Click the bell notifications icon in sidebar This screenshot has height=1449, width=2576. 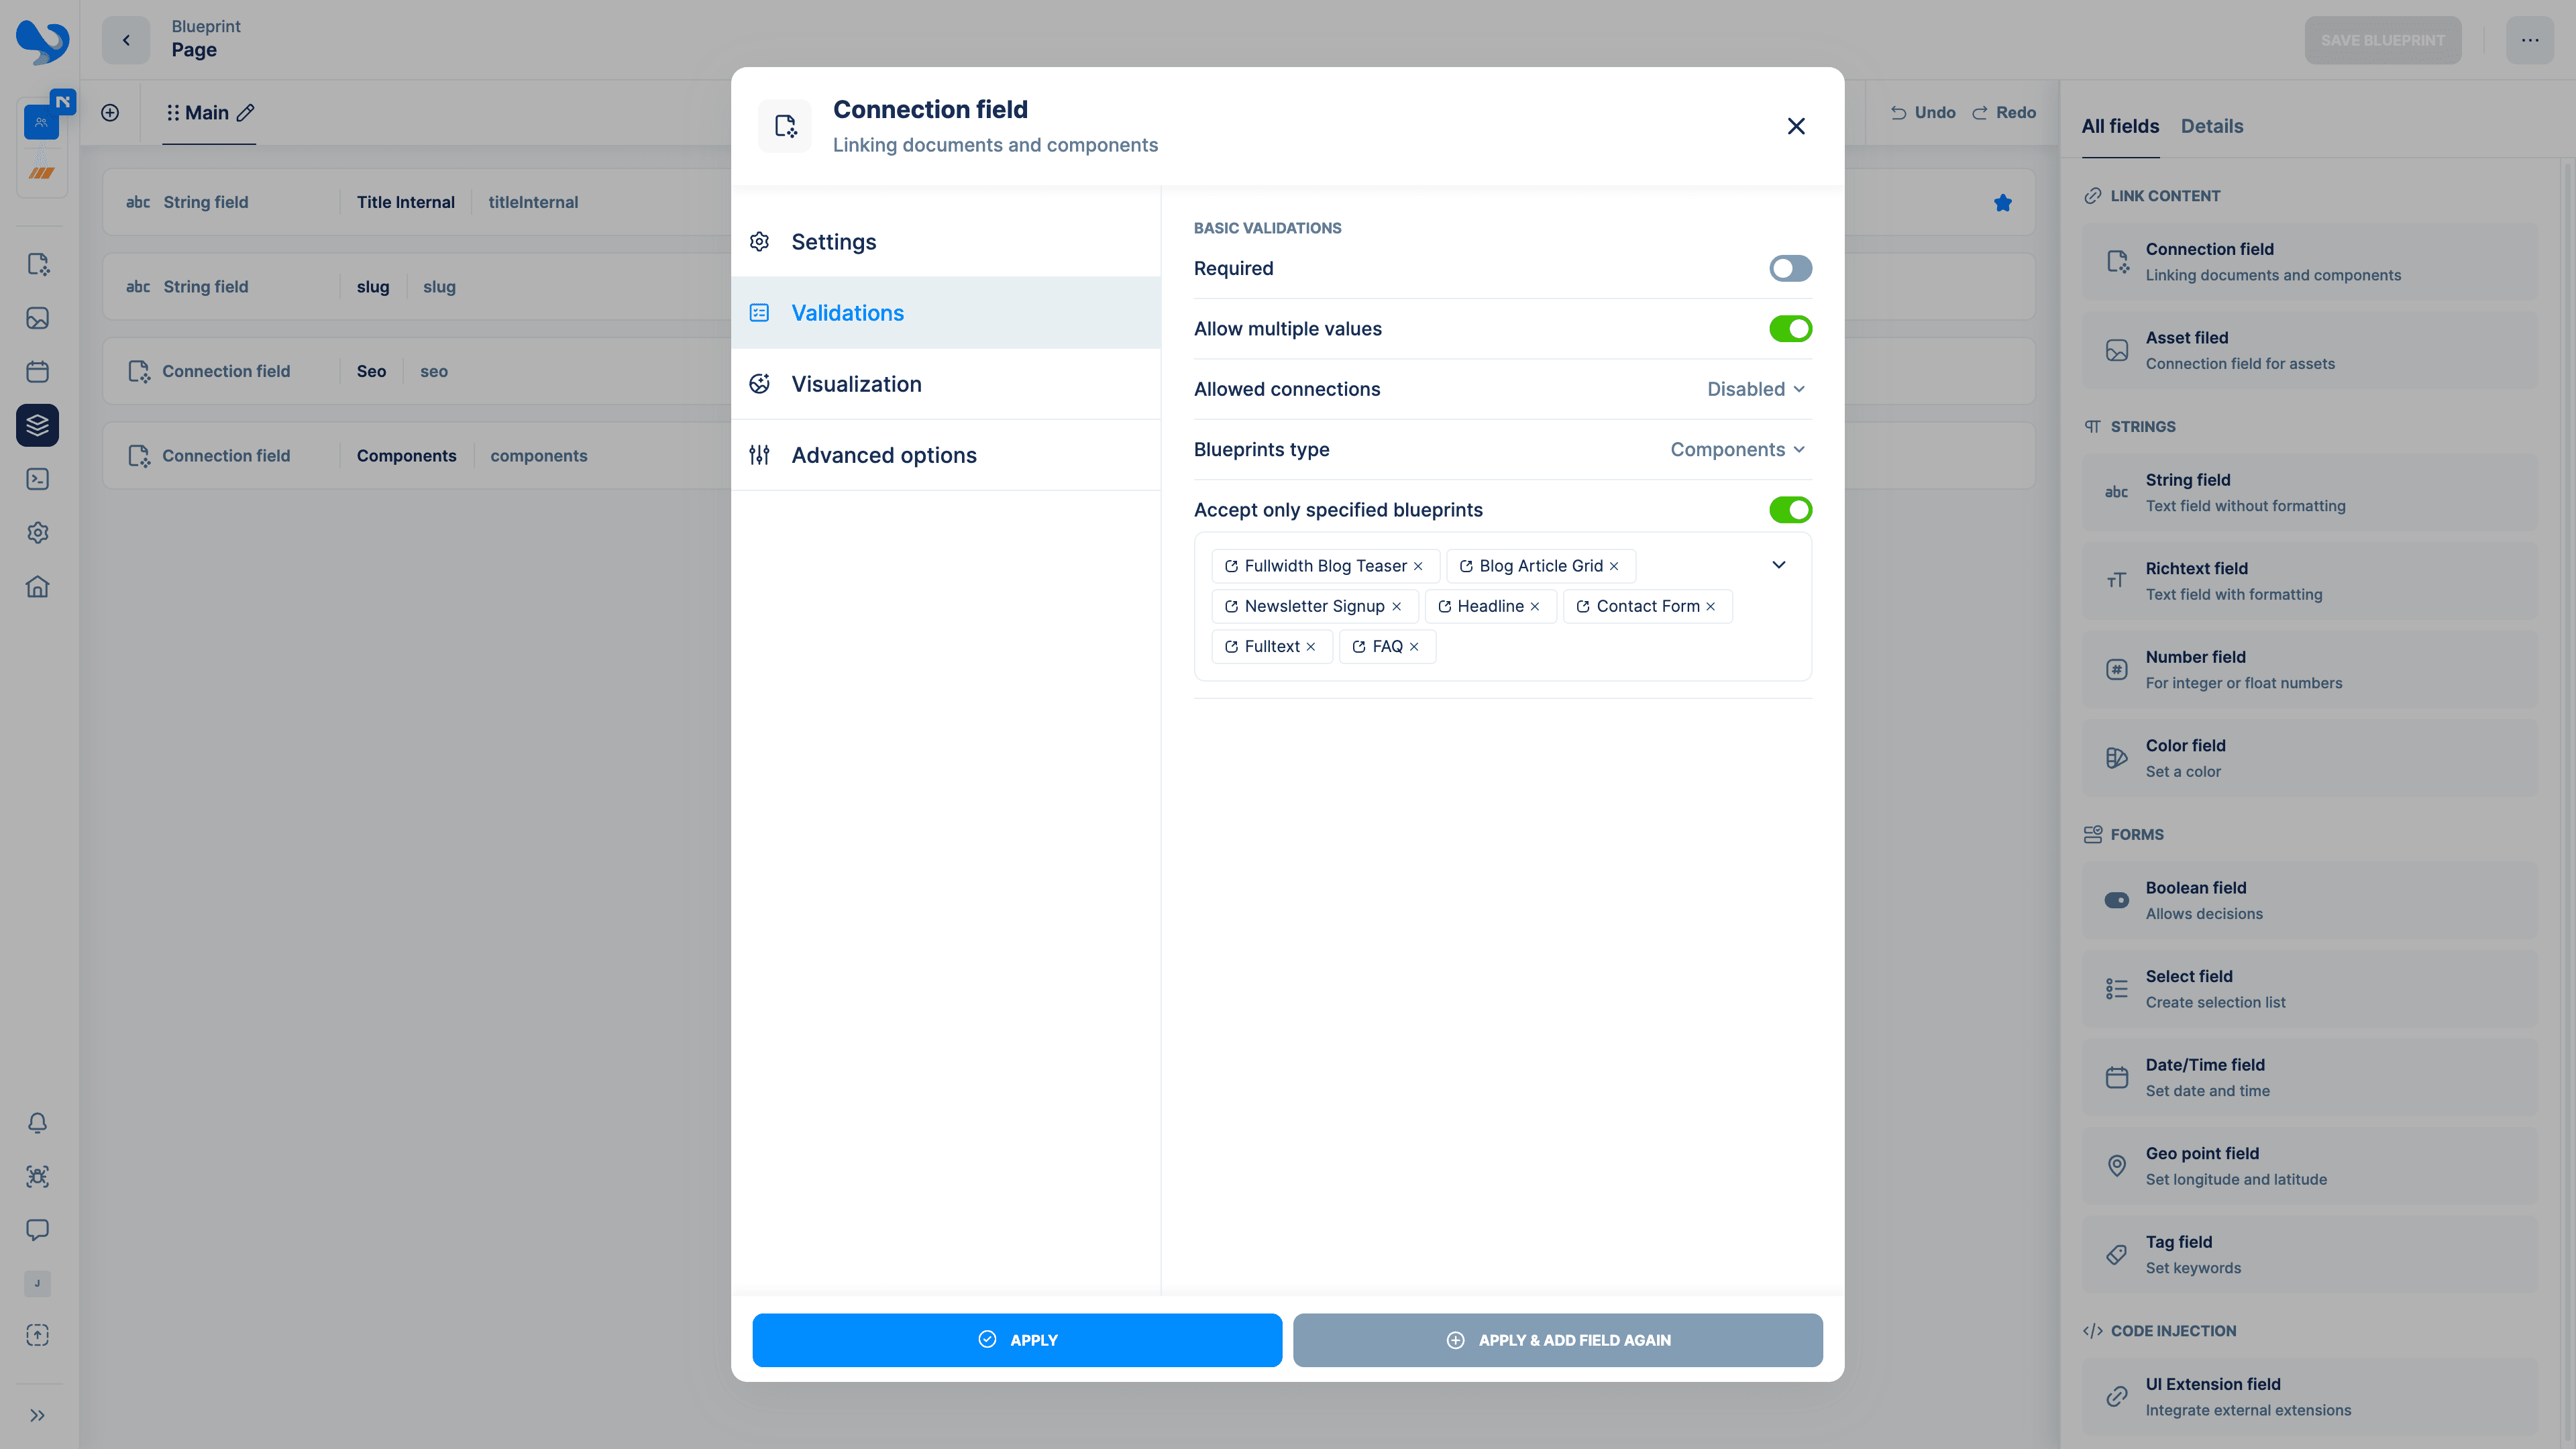pyautogui.click(x=37, y=1123)
